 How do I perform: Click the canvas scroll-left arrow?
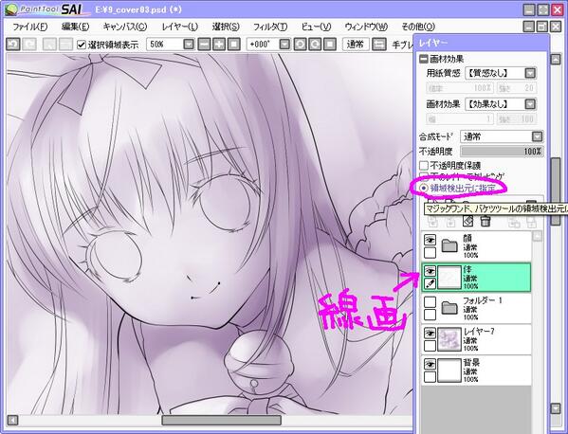pos(12,420)
